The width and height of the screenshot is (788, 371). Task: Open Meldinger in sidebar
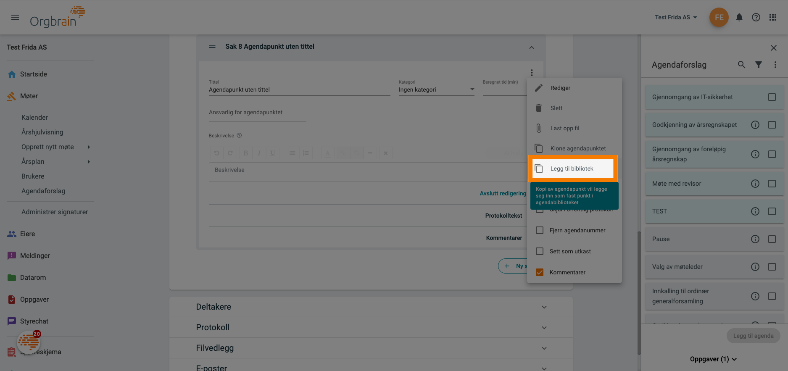tap(35, 256)
